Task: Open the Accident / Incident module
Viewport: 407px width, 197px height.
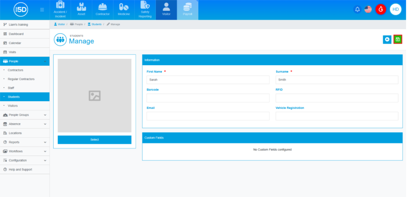Action: tap(60, 10)
